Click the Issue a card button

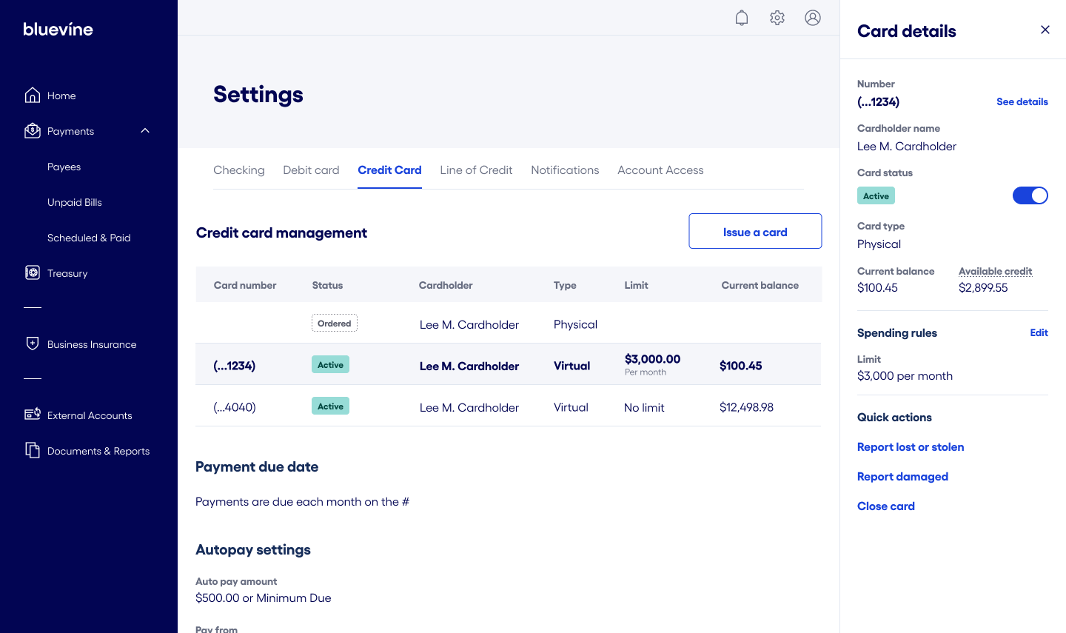[754, 230]
